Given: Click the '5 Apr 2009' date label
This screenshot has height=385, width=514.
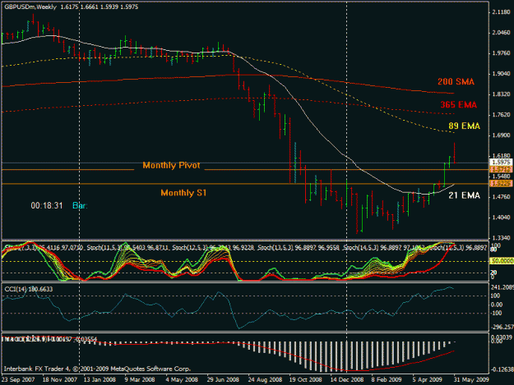Looking at the screenshot, I should tap(427, 379).
